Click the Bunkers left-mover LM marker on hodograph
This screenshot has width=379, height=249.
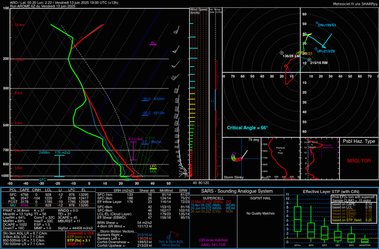click(282, 53)
